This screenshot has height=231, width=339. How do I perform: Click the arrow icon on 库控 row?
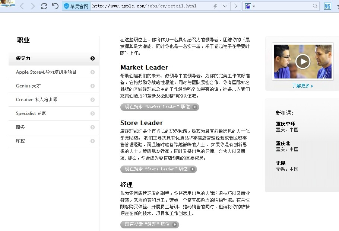click(x=92, y=141)
